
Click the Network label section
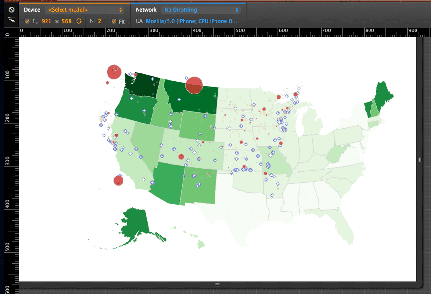pyautogui.click(x=146, y=9)
